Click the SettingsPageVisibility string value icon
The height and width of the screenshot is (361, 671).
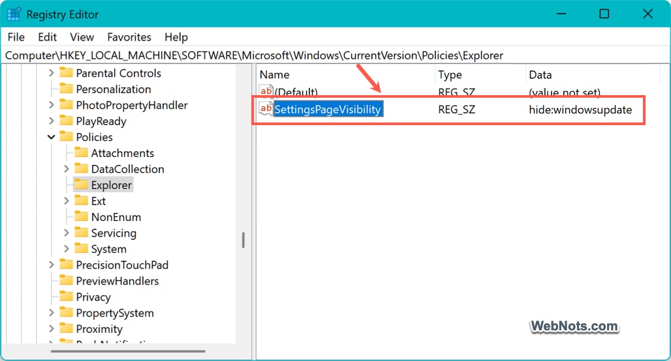pyautogui.click(x=266, y=109)
